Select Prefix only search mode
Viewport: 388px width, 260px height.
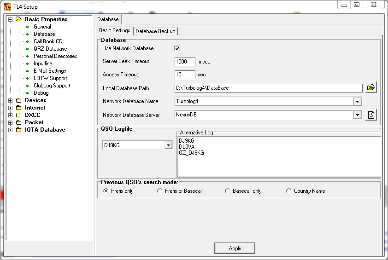(106, 191)
